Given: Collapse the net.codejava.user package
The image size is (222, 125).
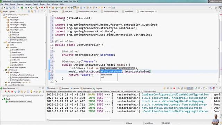Looking at the screenshot, I should [x=6, y=30].
